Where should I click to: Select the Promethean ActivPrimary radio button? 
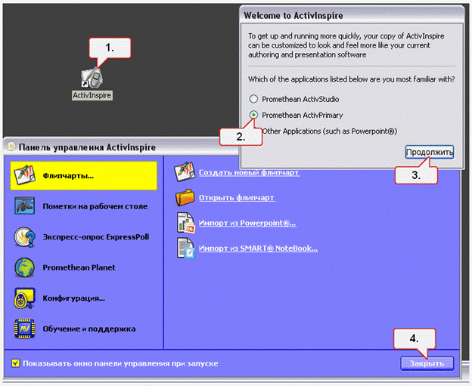[253, 115]
